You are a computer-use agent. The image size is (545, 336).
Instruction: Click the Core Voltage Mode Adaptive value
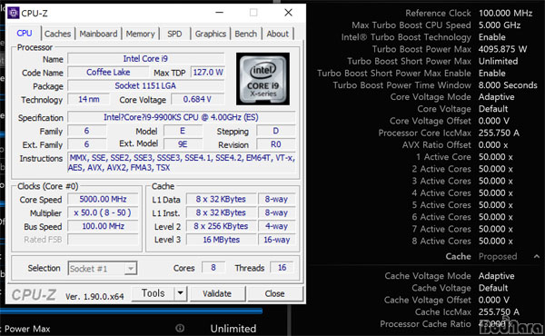click(496, 97)
